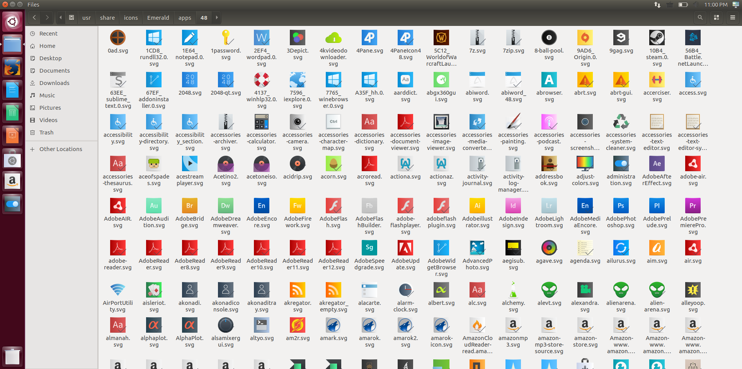
Task: Select the 3Depict.svg file
Action: 298,37
